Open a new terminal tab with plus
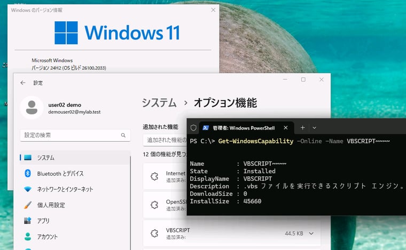This screenshot has width=406, height=250. point(302,127)
